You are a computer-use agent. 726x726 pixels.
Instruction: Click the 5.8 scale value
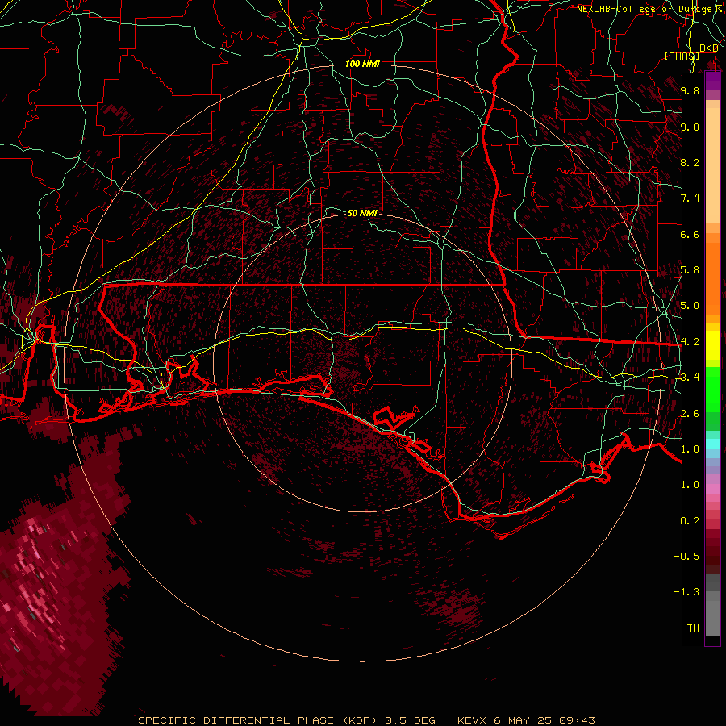pyautogui.click(x=690, y=270)
